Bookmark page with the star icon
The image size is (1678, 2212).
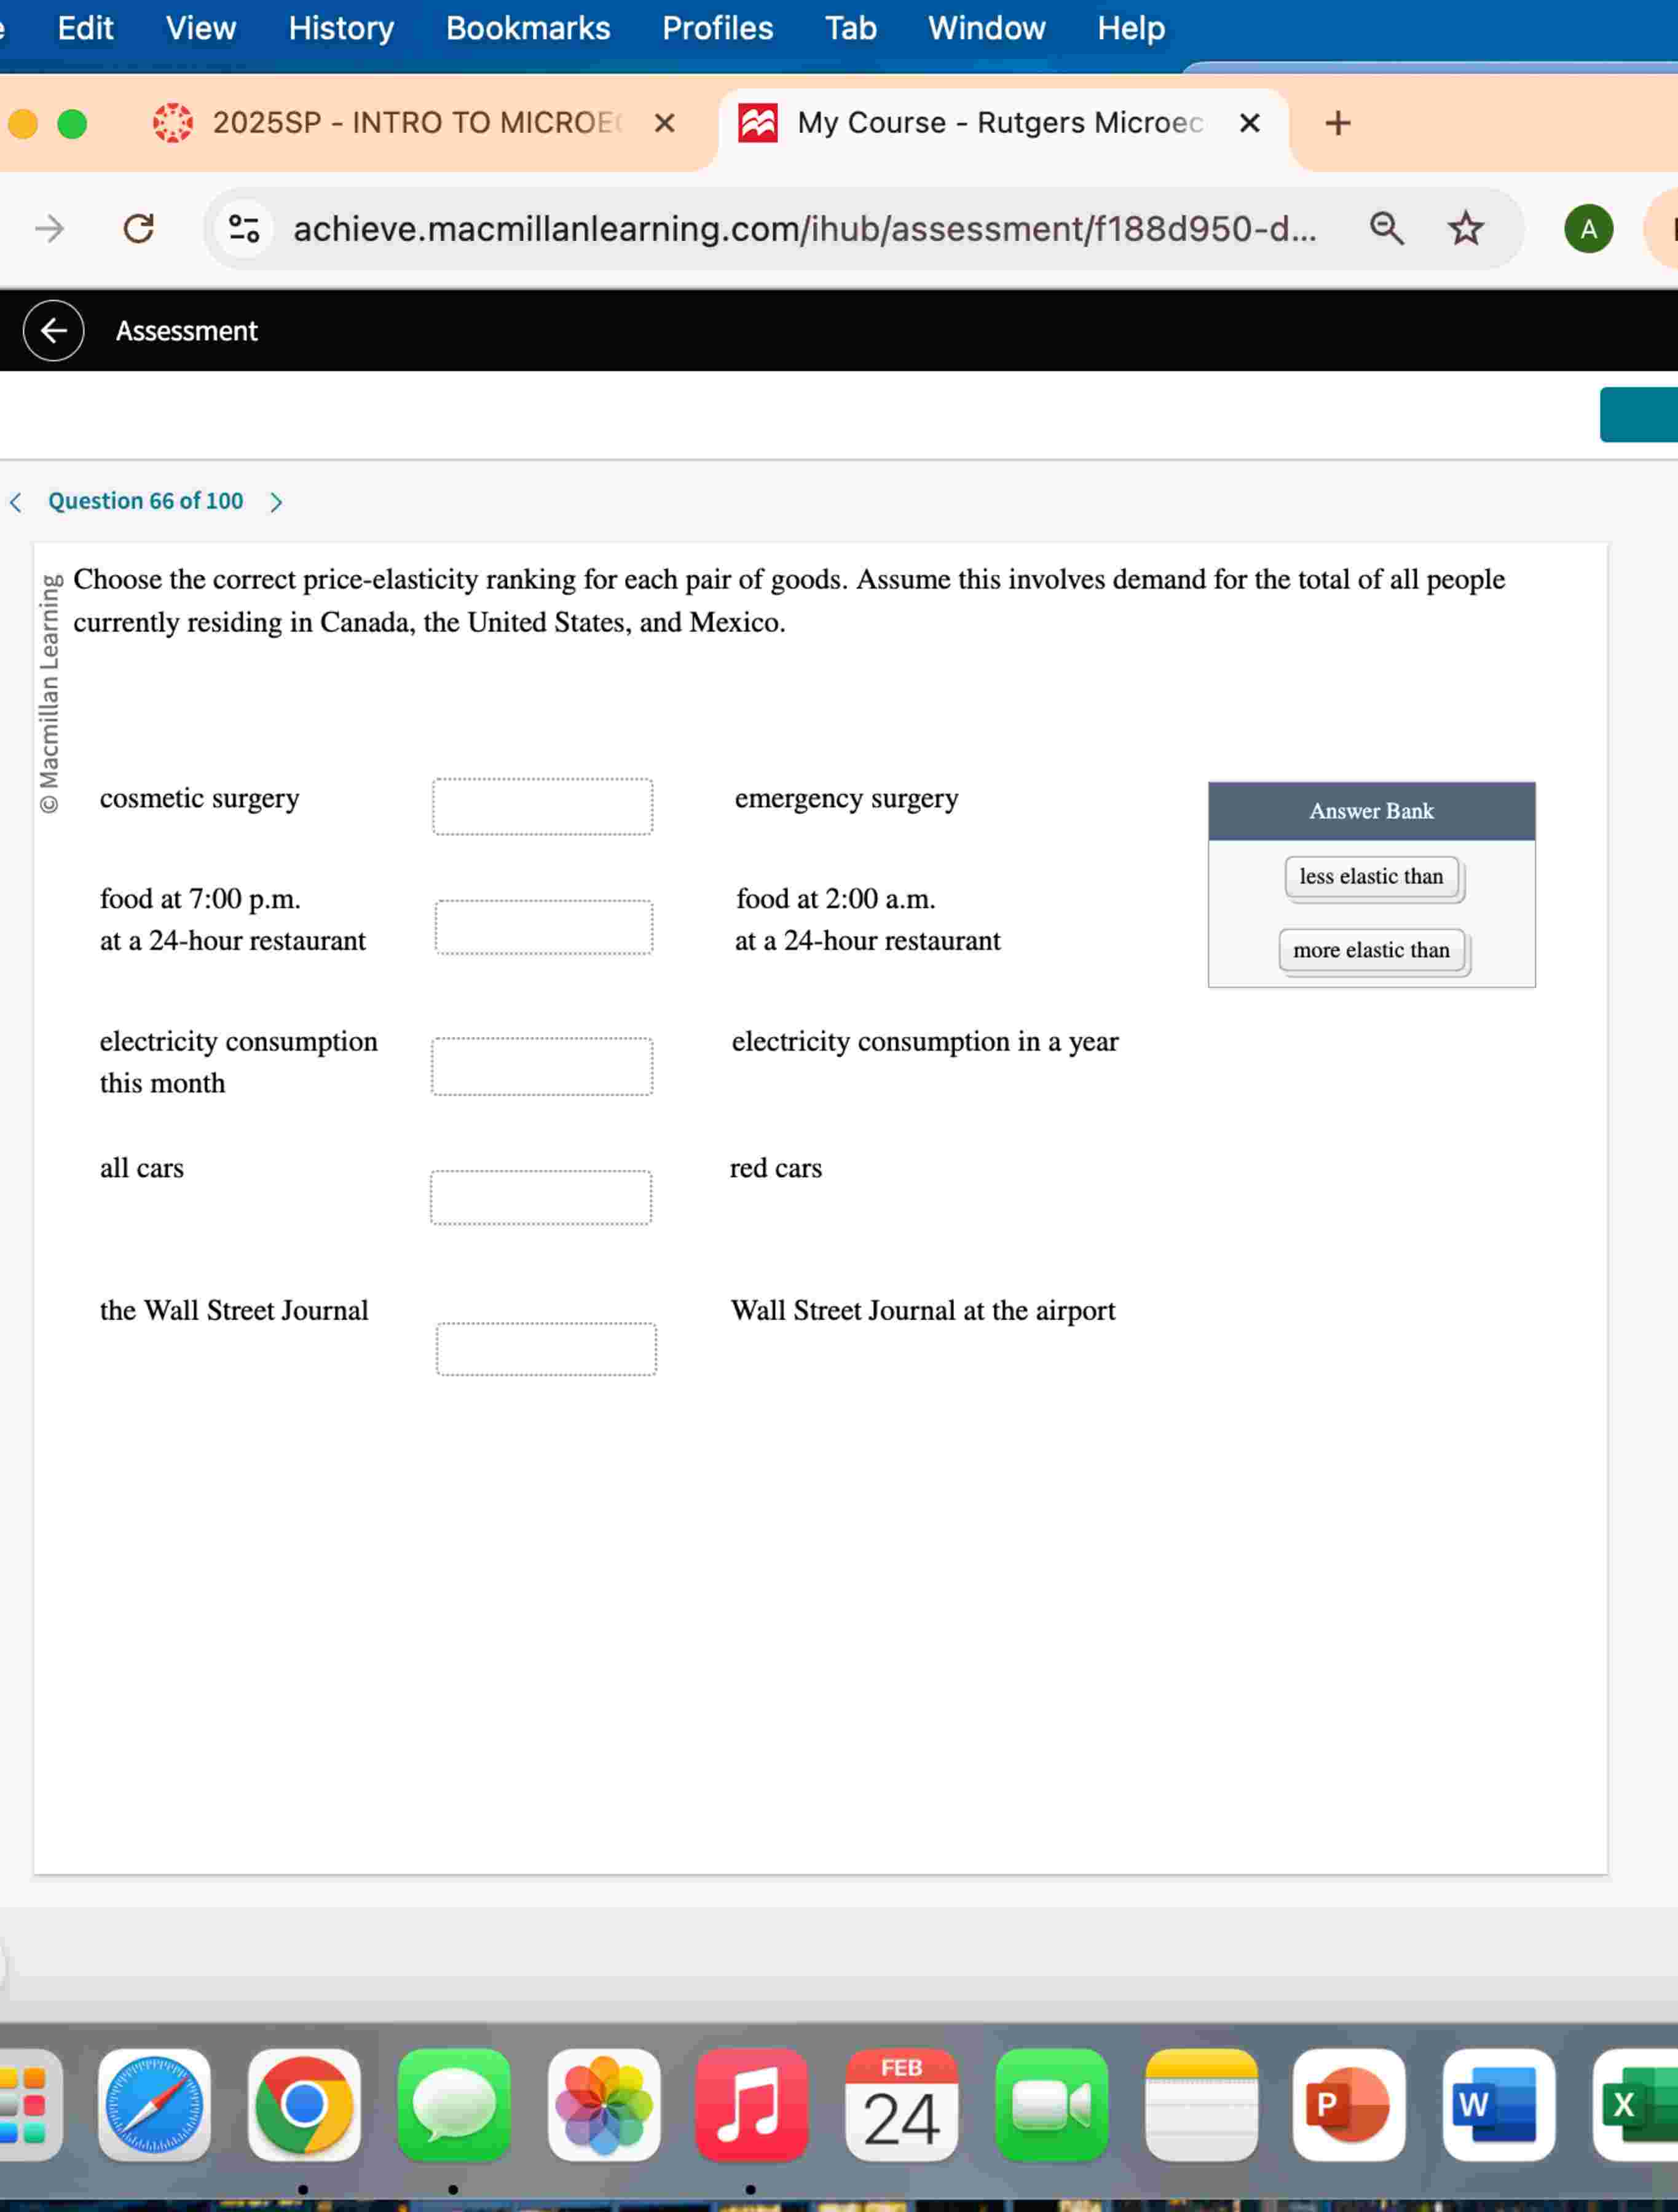[1465, 229]
